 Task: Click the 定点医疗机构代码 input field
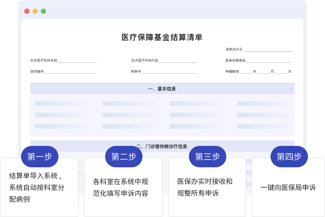pyautogui.click(x=178, y=61)
